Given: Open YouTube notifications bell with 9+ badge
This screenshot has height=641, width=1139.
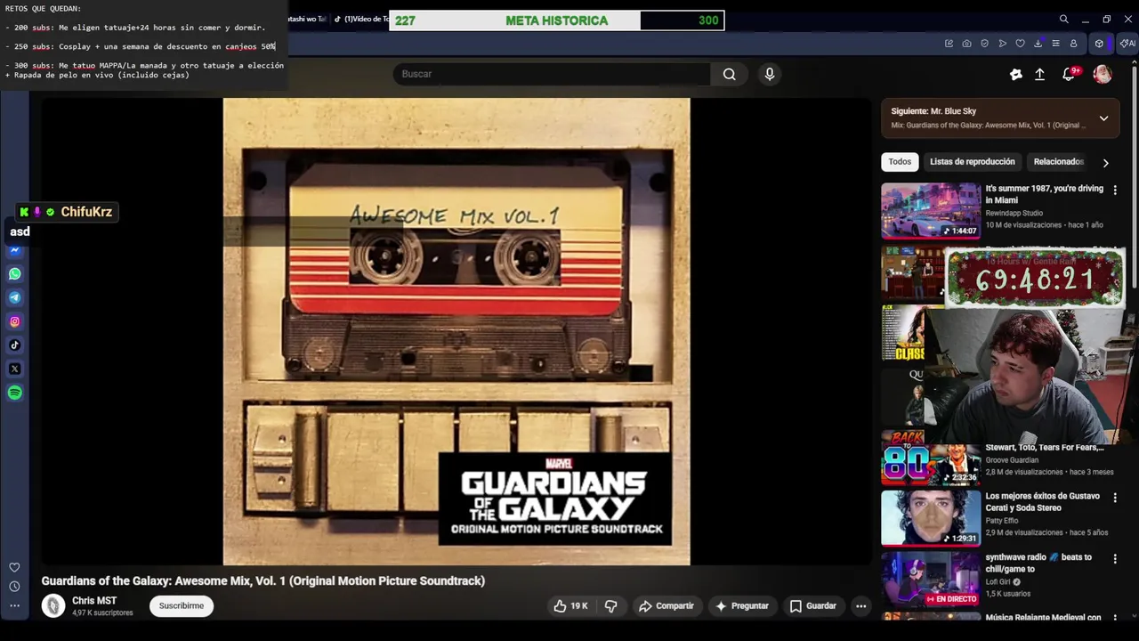Looking at the screenshot, I should pos(1069,75).
